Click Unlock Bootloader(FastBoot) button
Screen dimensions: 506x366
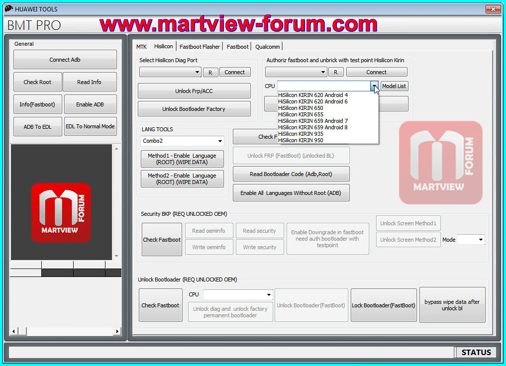(x=311, y=305)
